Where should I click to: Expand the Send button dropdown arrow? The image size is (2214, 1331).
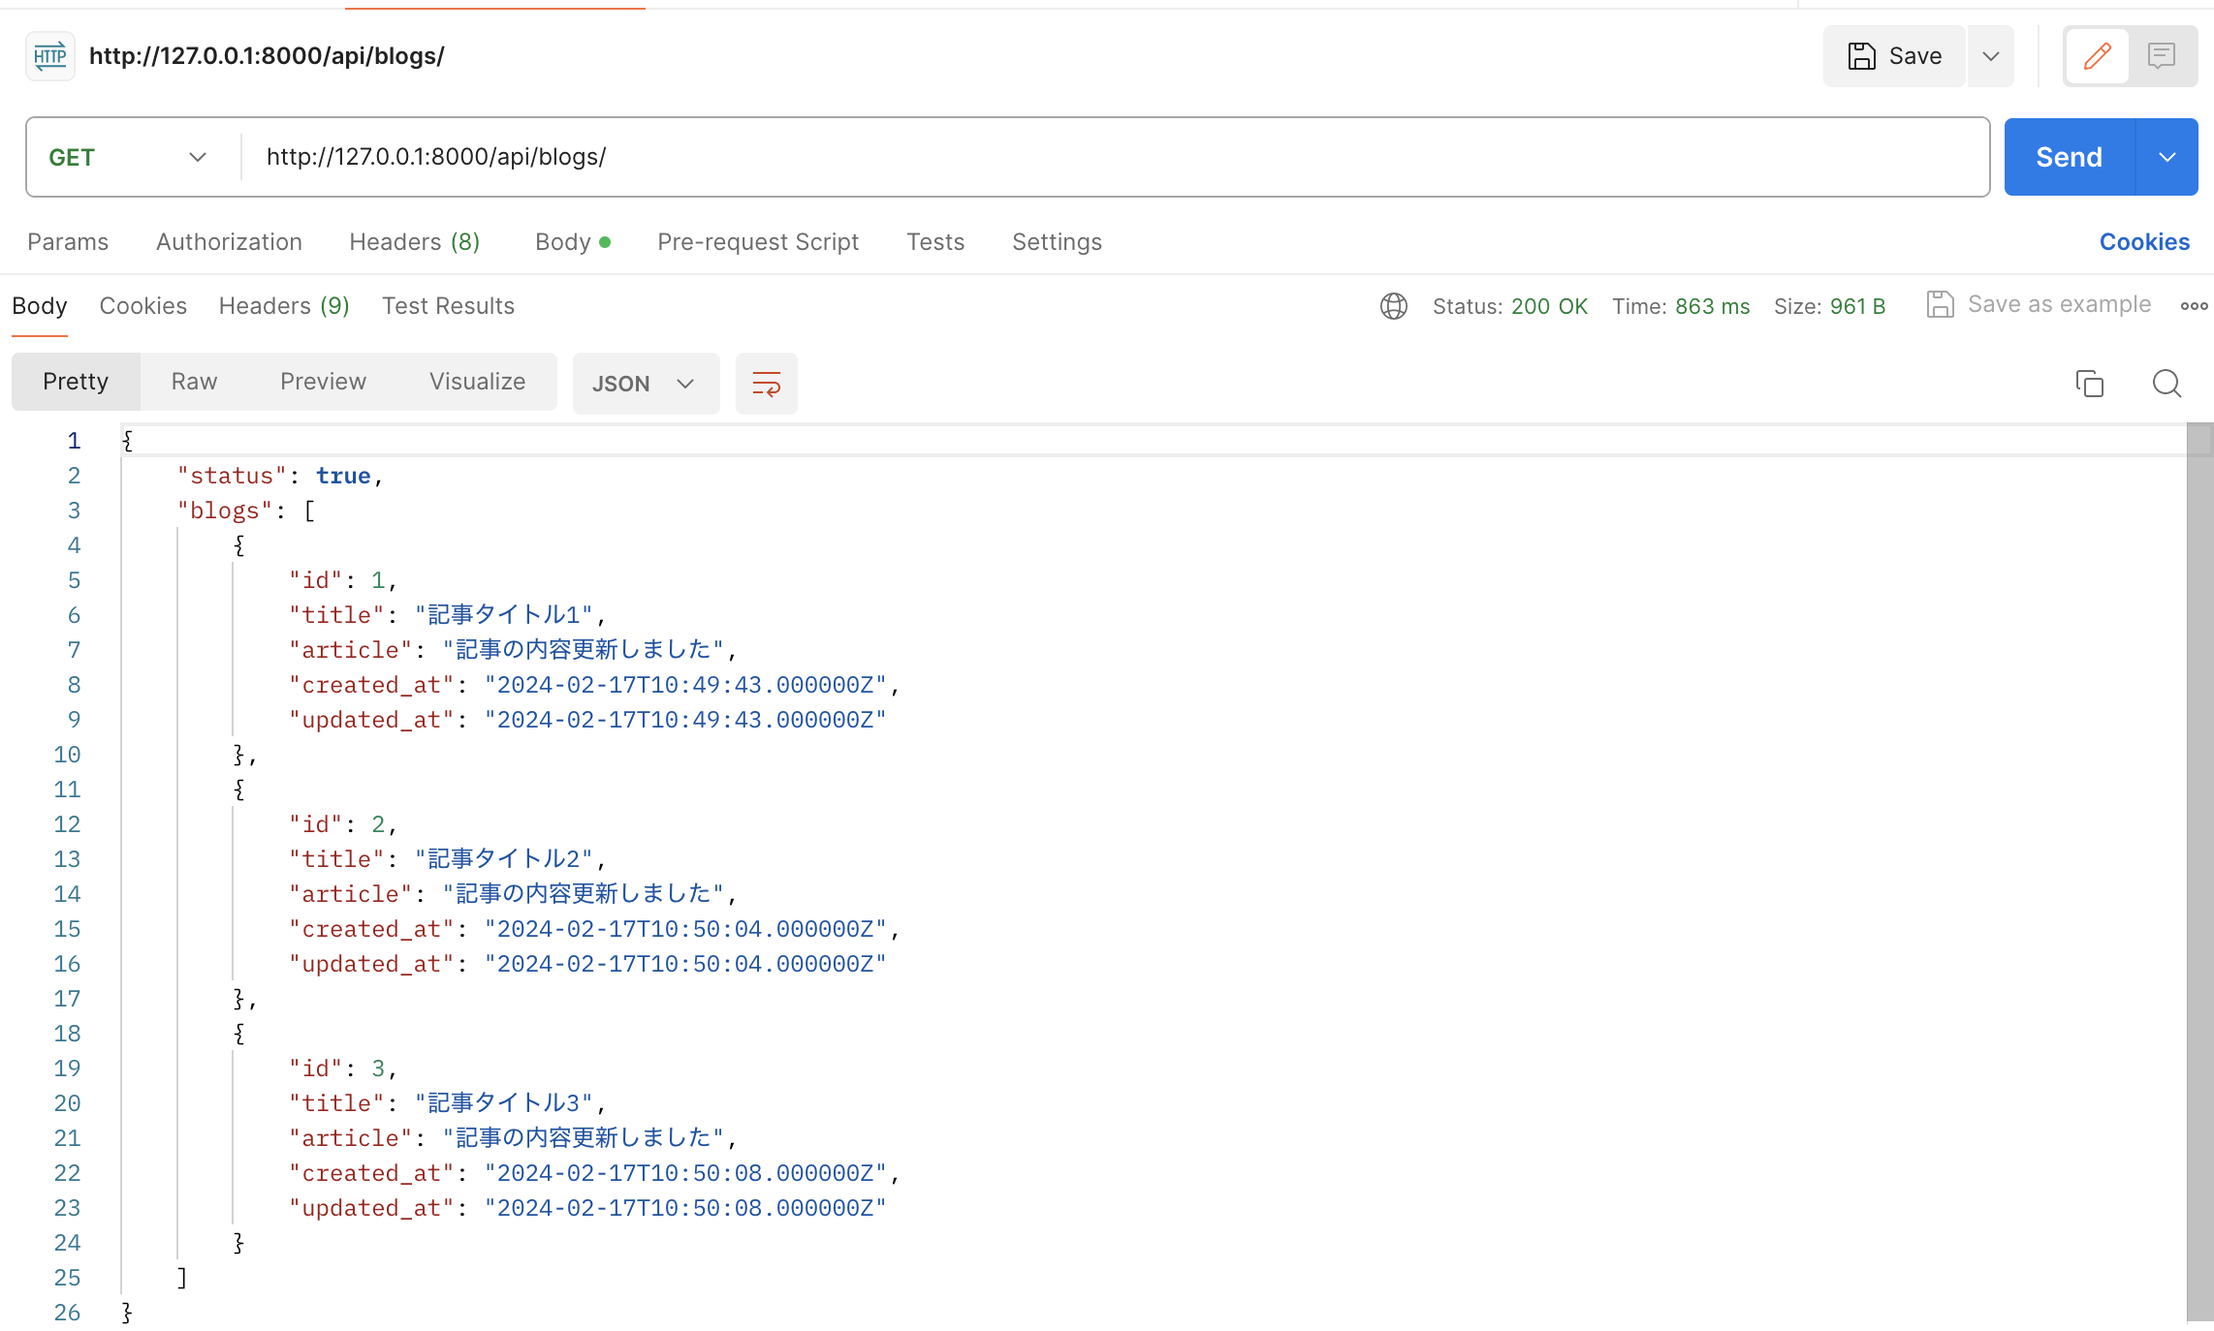tap(2167, 156)
